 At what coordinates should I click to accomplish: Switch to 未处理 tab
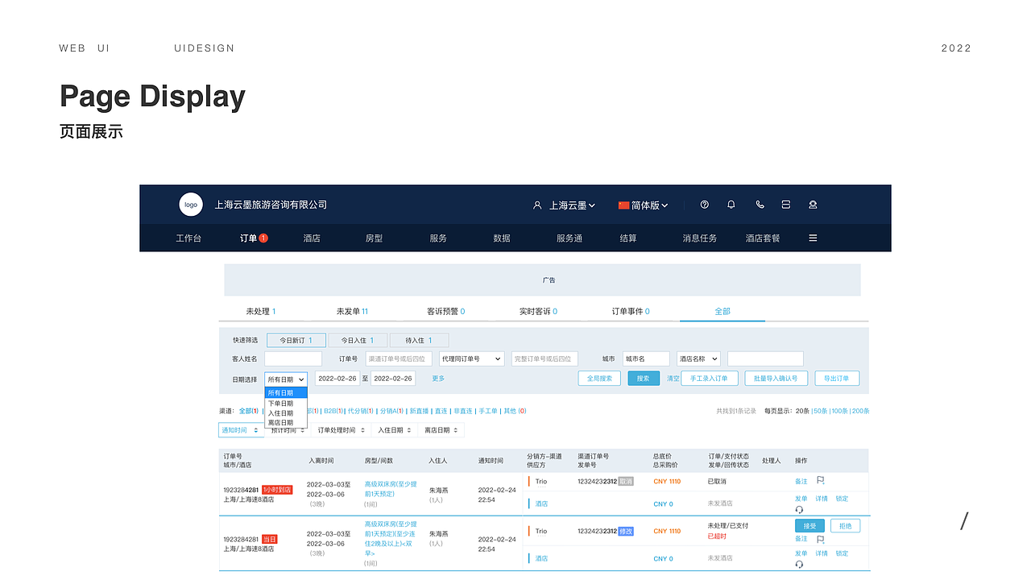point(261,311)
